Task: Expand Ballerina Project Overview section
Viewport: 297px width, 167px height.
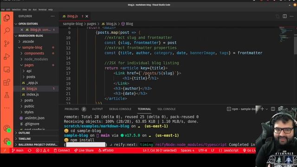Action: click(x=36, y=145)
